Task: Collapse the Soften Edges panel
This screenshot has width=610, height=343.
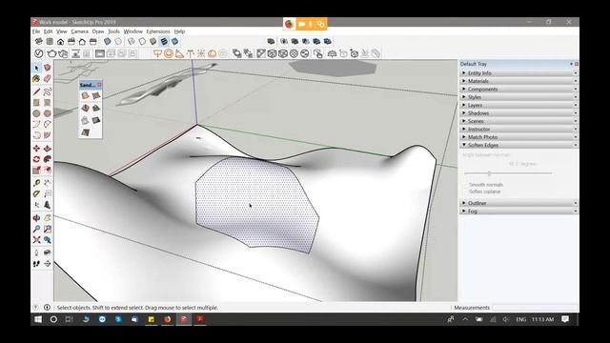Action: click(518, 145)
